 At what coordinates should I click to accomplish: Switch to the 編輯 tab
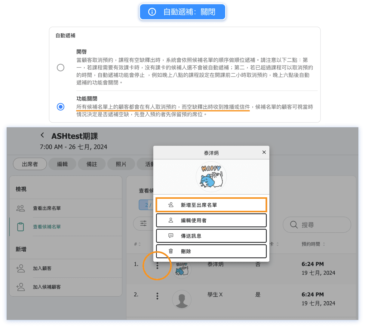click(x=62, y=164)
